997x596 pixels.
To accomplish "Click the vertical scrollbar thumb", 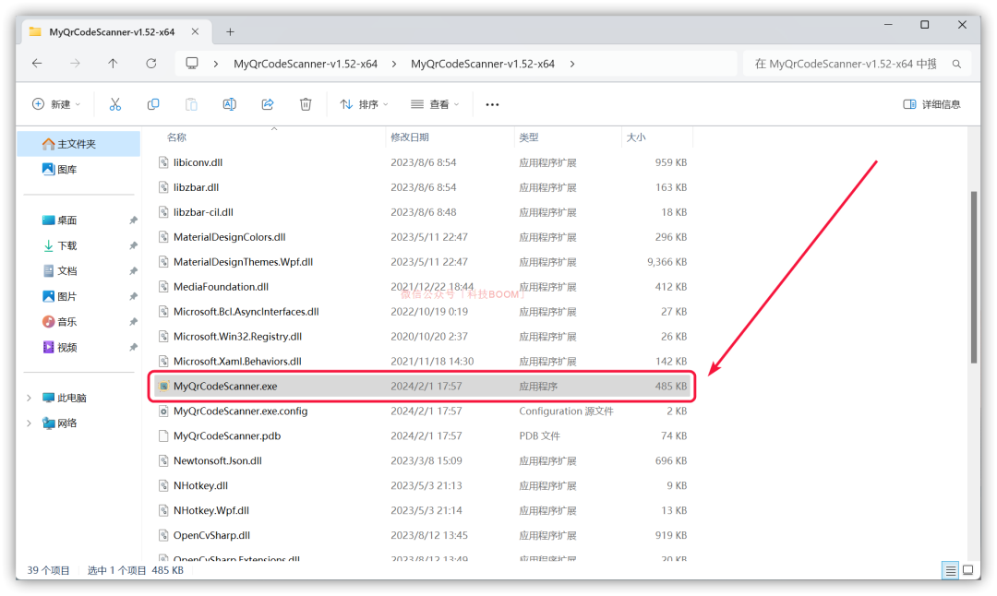I will click(974, 277).
